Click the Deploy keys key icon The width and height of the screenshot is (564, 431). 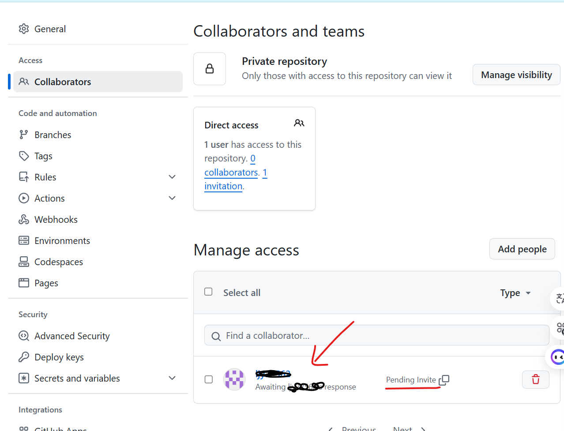click(24, 357)
